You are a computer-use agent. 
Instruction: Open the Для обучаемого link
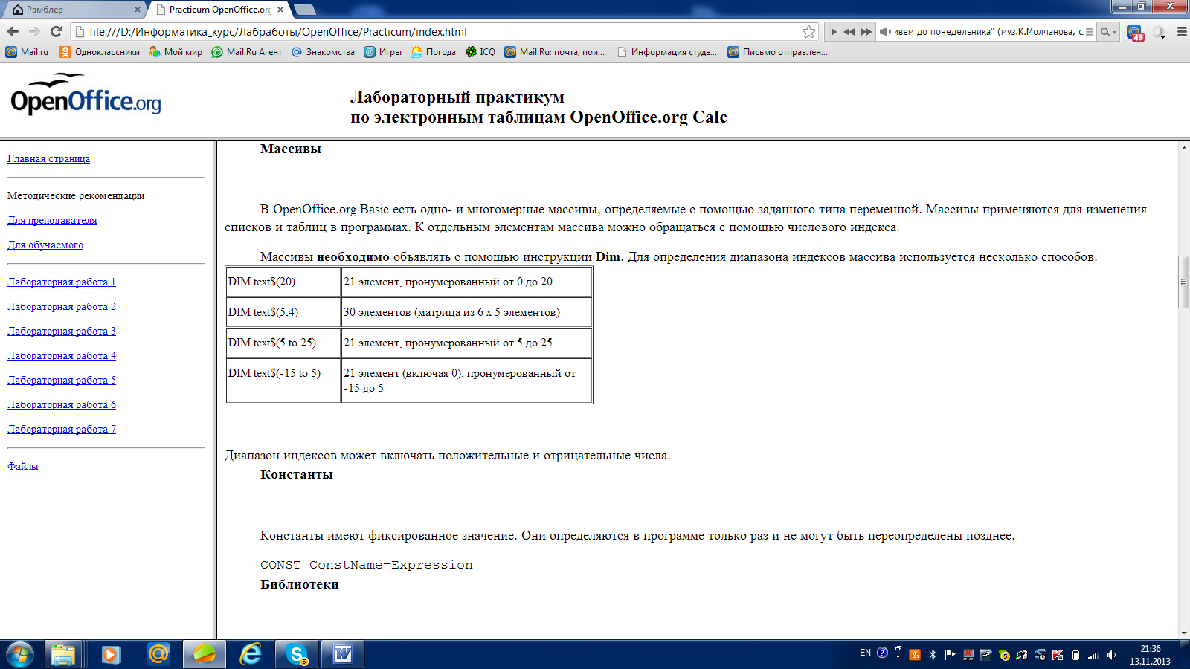click(45, 245)
